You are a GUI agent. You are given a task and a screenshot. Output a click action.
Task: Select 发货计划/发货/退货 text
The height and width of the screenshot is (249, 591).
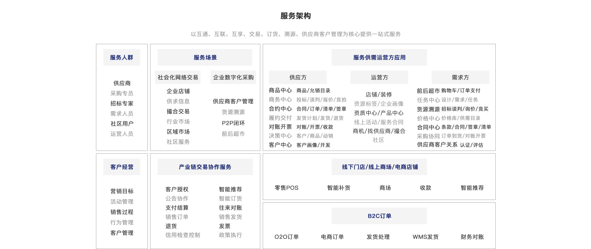coord(320,118)
